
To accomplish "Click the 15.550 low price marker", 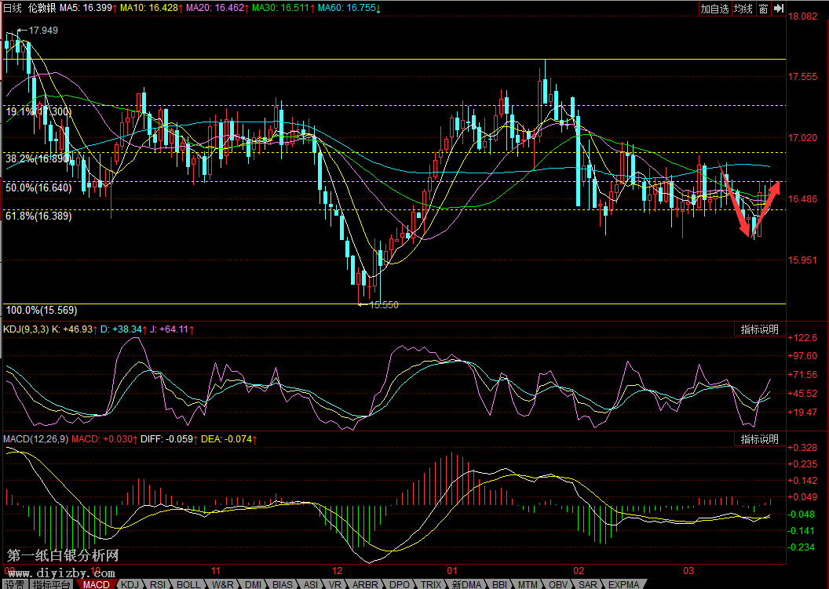I will 383,304.
